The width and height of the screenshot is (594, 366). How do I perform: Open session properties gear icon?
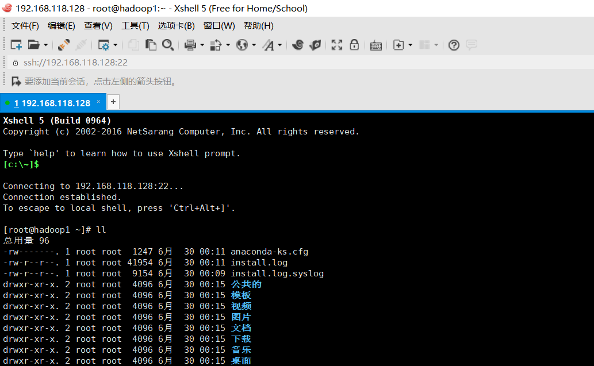(x=104, y=45)
